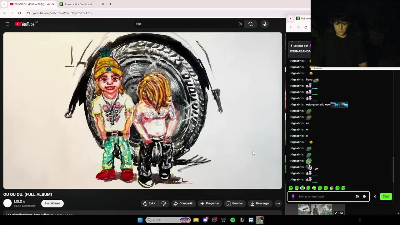
Task: Expand the tab search dropdown arrow
Action: click(4, 4)
